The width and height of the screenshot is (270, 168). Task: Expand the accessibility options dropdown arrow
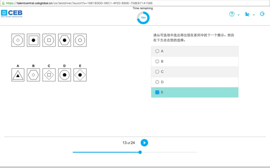pyautogui.click(x=254, y=15)
